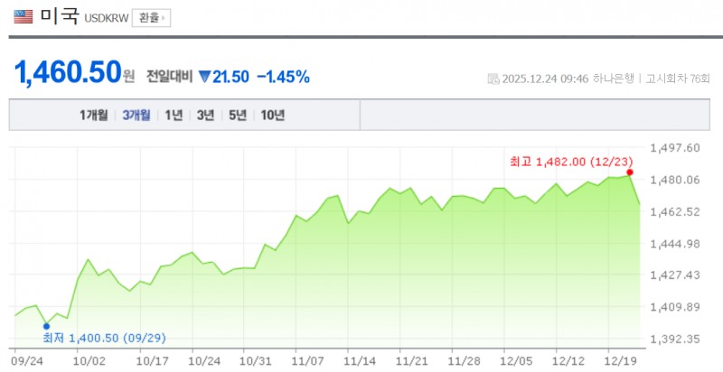Select the 3개월 period tab
The image size is (723, 372).
tap(138, 115)
